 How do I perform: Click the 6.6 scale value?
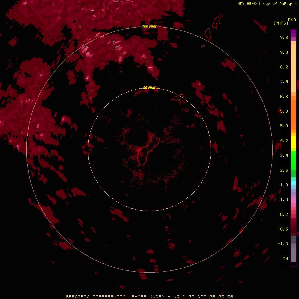click(x=284, y=96)
